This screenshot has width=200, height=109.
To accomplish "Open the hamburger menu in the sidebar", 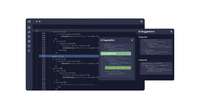I will 29,21.
